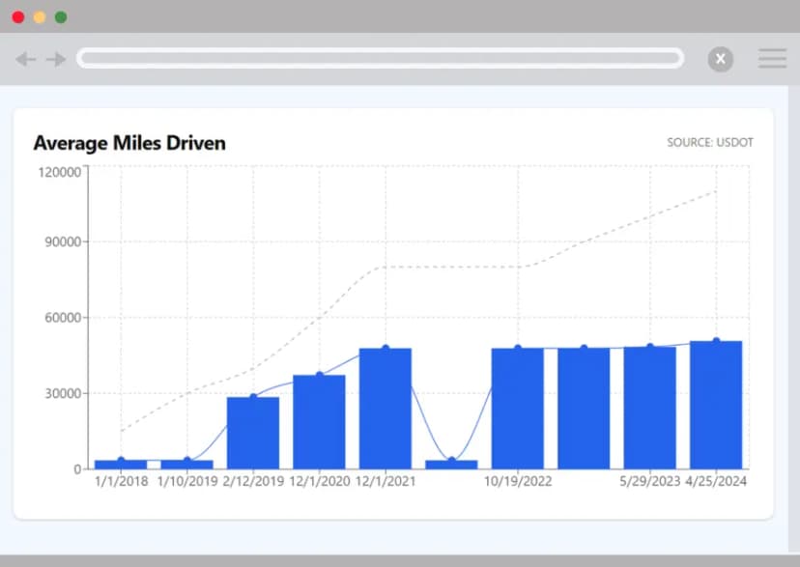Select the 12/1/2020 bar
800x567 pixels.
(x=319, y=422)
